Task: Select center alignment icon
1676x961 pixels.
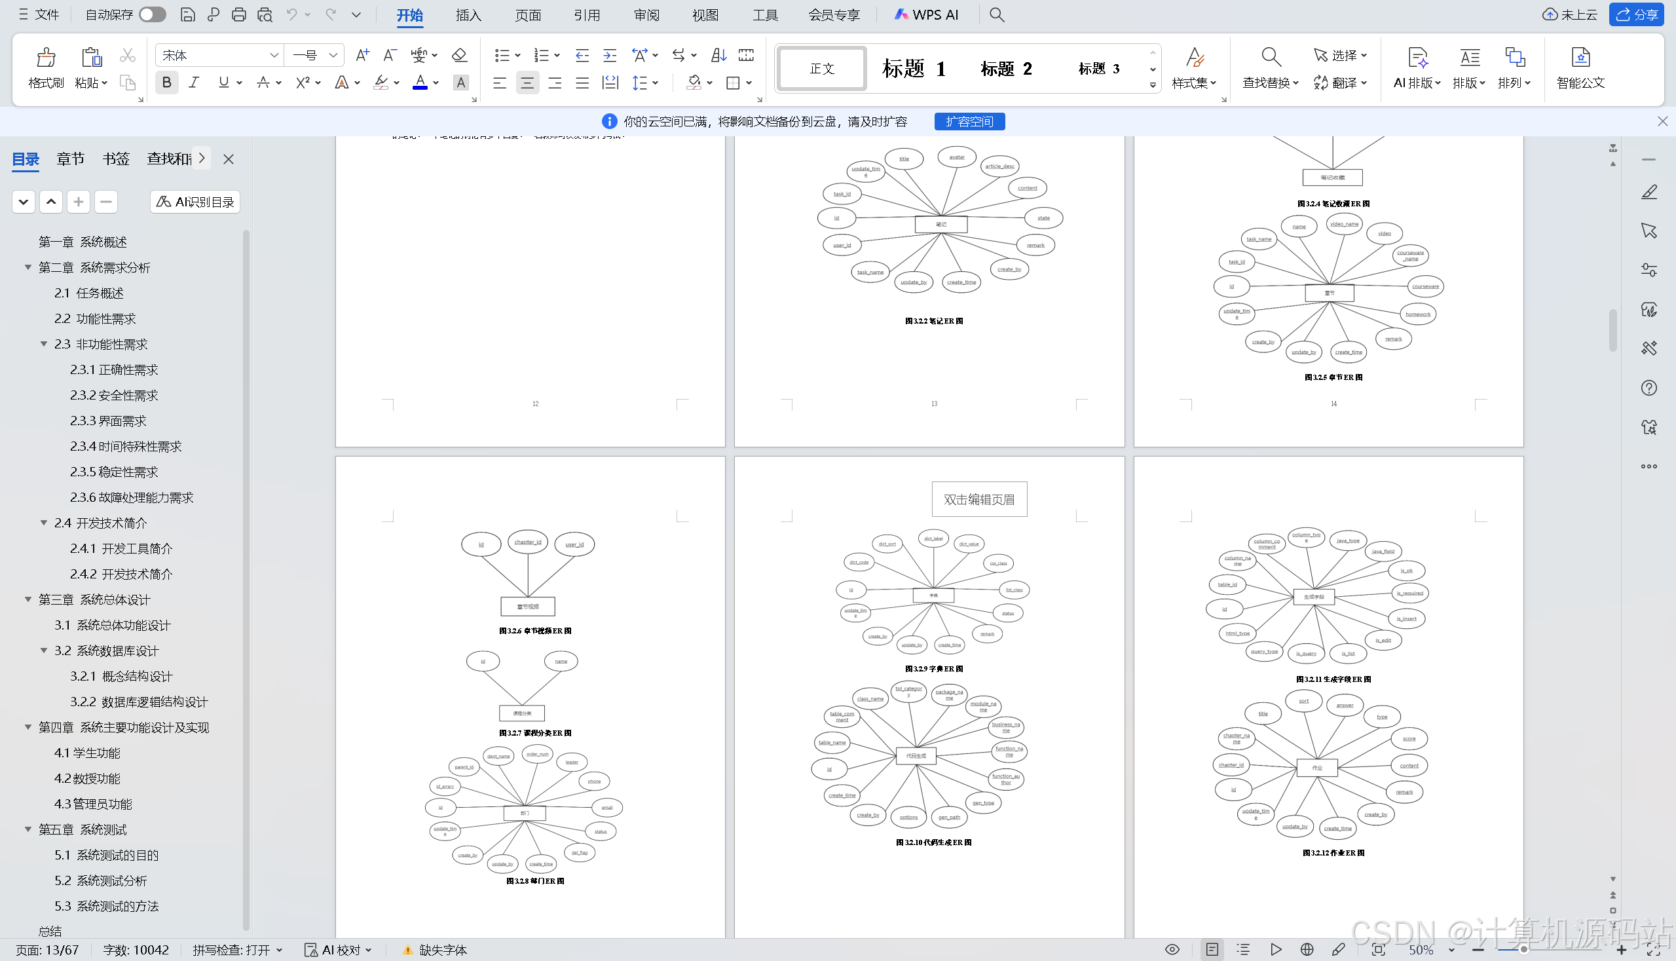Action: [527, 83]
